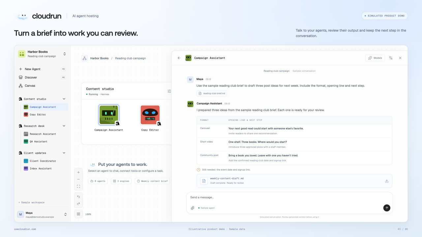Click the Campaign Assistant avatar in chat header
Image resolution: width=422 pixels, height=237 pixels.
[189, 58]
